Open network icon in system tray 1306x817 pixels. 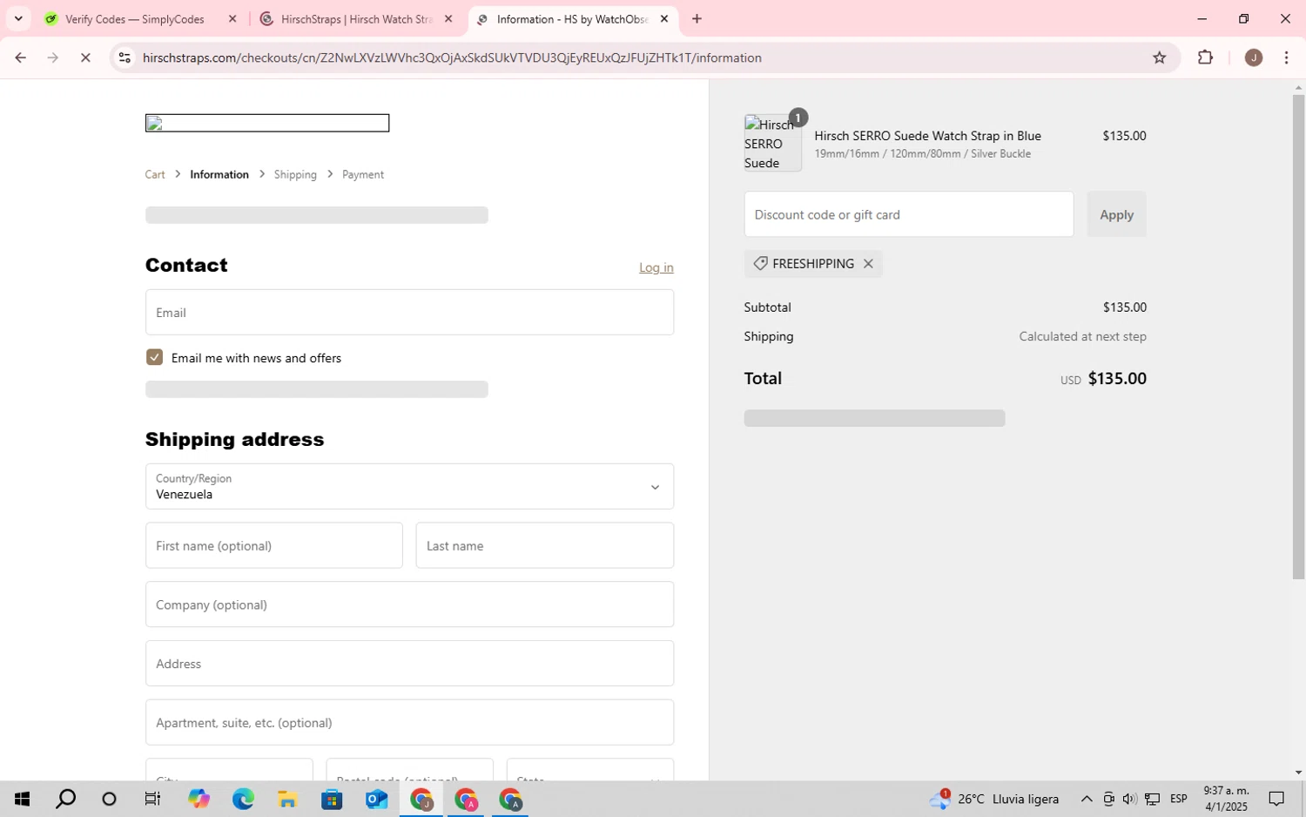1152,799
